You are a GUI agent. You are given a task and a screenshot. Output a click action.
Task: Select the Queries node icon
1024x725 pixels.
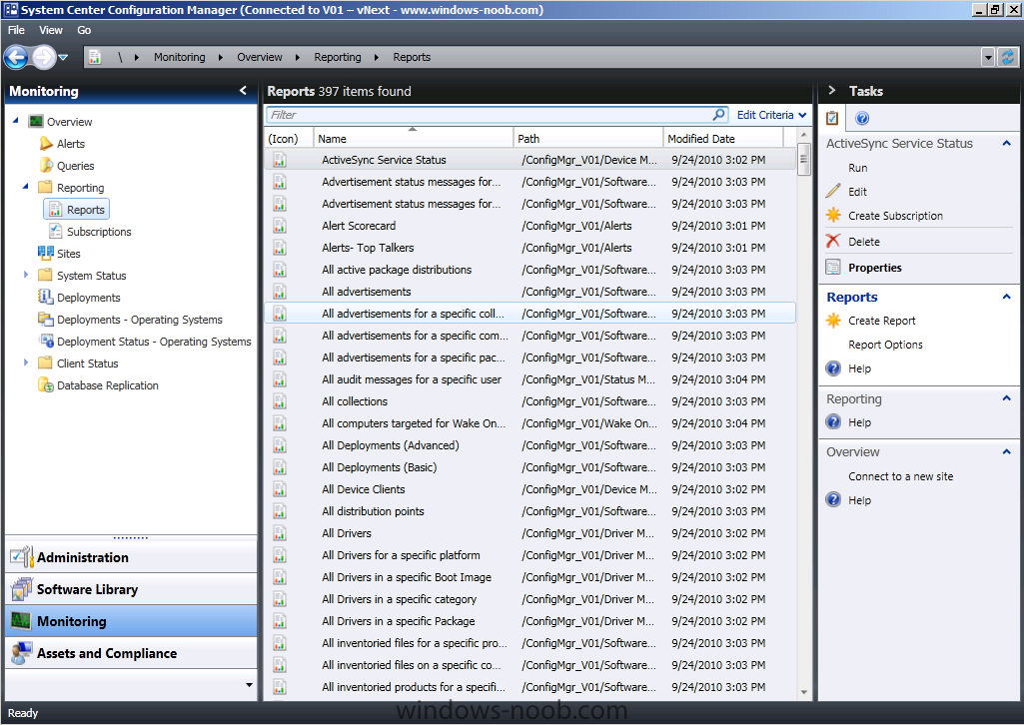tap(46, 165)
